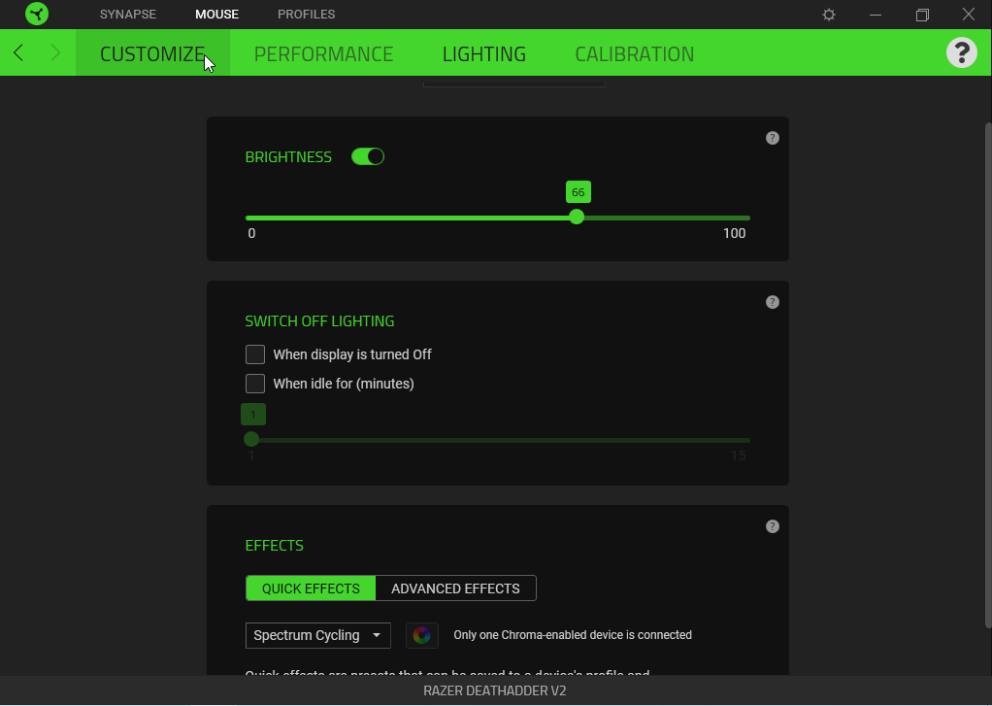Click the idle minutes slider handle
This screenshot has width=992, height=706.
(x=251, y=440)
